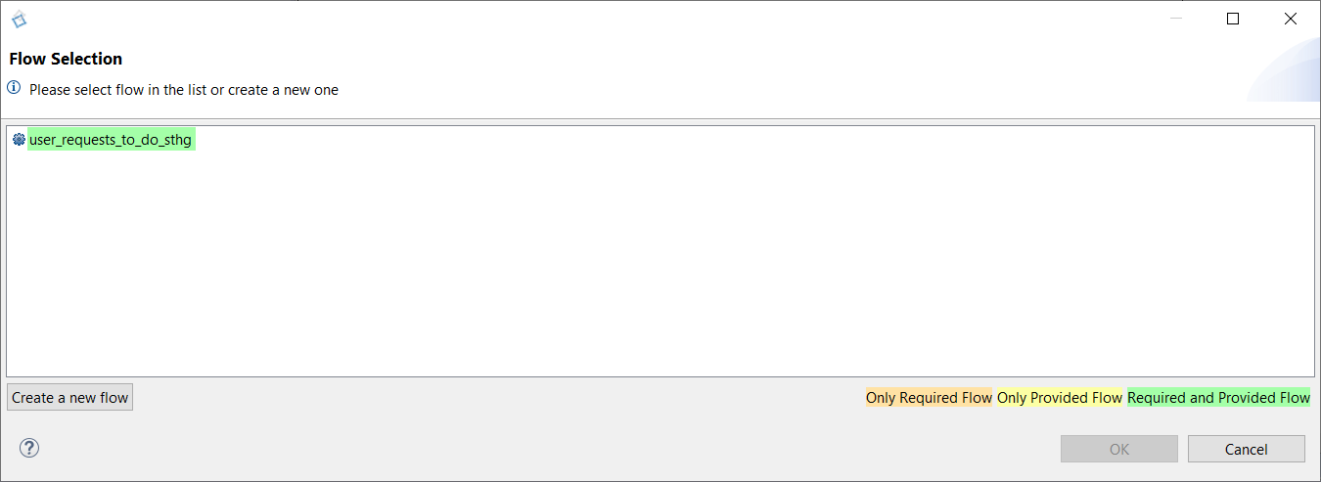Click Create a new flow

pyautogui.click(x=69, y=398)
